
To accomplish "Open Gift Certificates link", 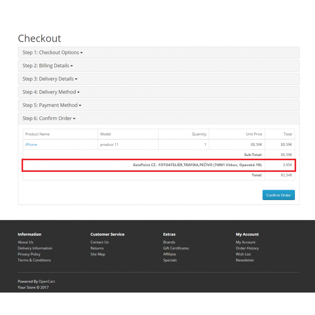I will (176, 248).
